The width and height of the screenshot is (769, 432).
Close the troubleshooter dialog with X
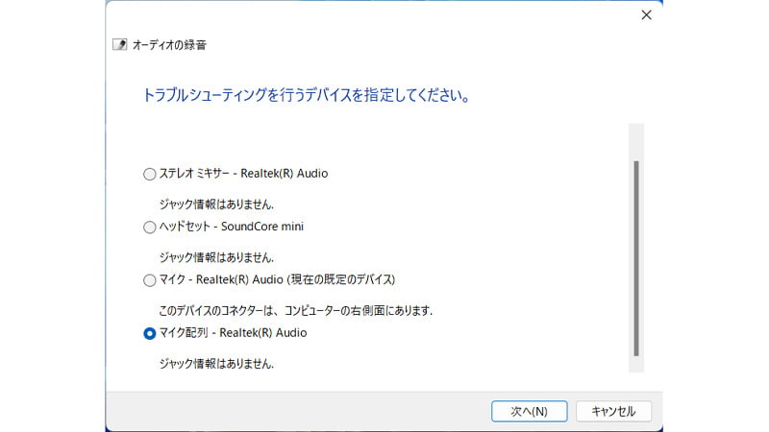(x=646, y=15)
